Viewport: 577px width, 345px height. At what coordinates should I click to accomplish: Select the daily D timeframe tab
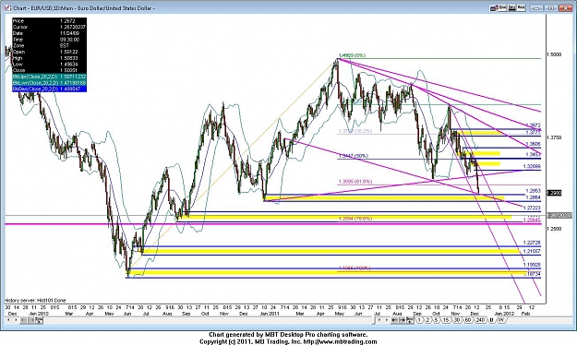click(x=491, y=320)
